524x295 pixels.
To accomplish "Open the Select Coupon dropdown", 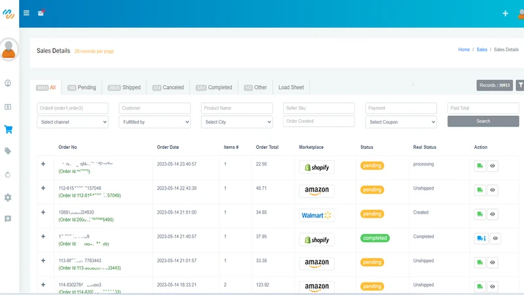I will (401, 122).
